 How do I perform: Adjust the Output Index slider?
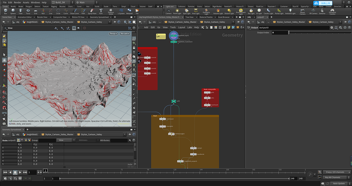coord(319,32)
